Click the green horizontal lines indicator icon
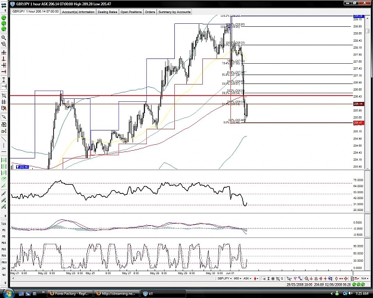The width and height of the screenshot is (373, 298). tap(4, 160)
